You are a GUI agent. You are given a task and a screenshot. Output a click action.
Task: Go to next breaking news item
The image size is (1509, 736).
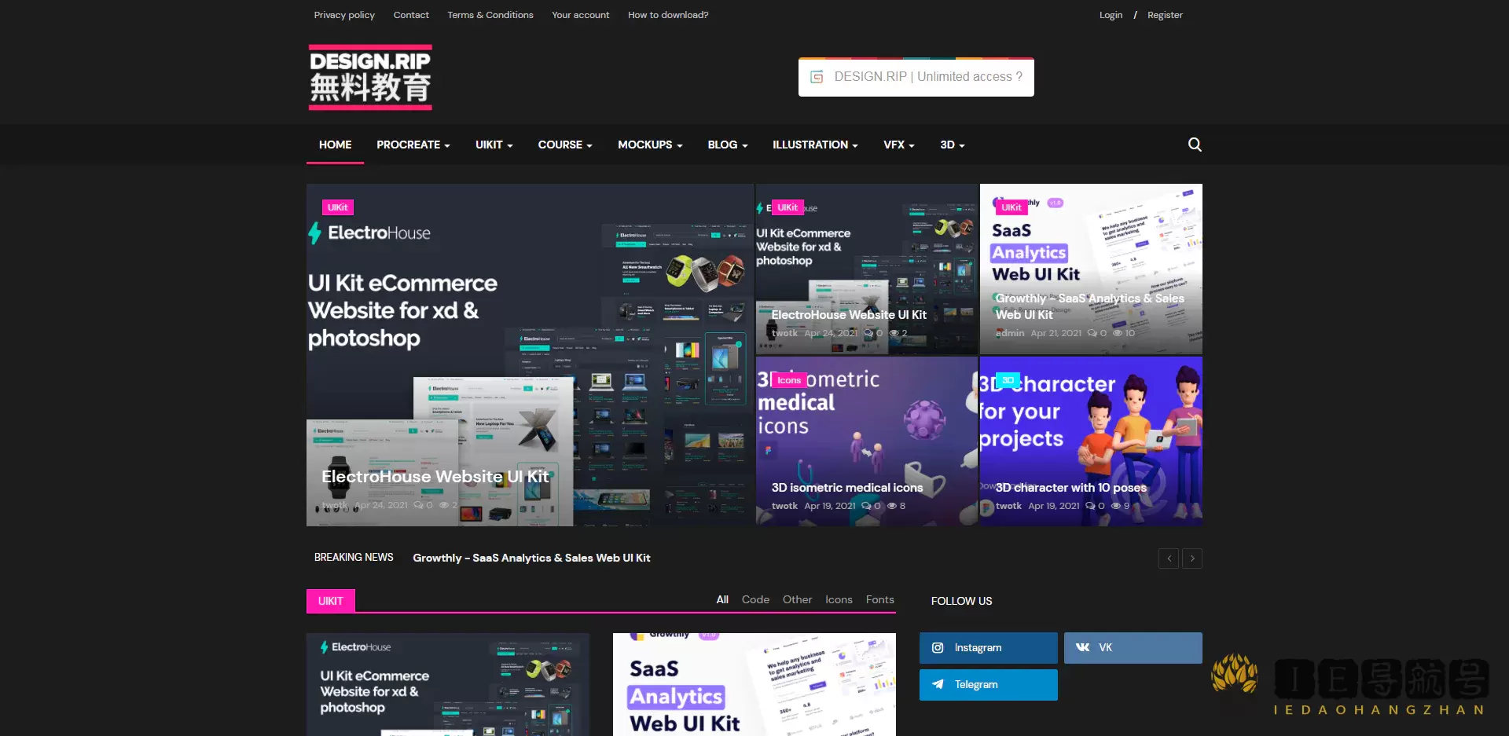[x=1192, y=558]
